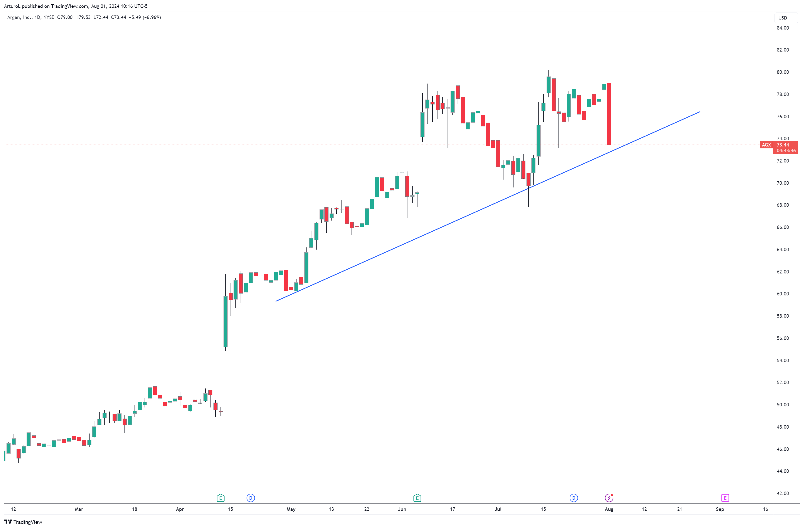
Task: Click the Aug label on time axis
Action: coord(609,509)
